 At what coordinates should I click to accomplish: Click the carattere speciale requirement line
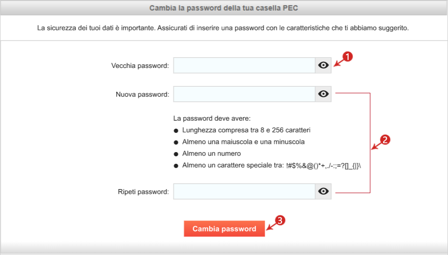(x=272, y=165)
